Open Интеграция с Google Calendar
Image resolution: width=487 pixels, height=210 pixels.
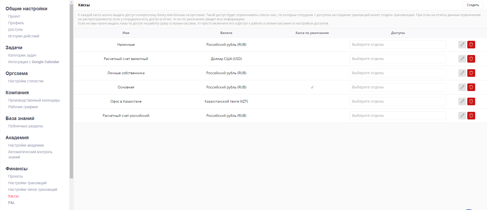(33, 62)
